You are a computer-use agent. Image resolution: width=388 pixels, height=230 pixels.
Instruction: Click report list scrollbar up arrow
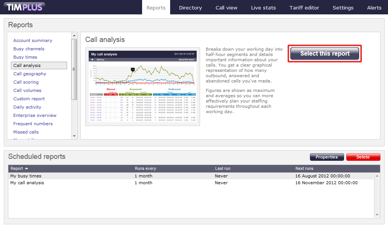point(74,35)
